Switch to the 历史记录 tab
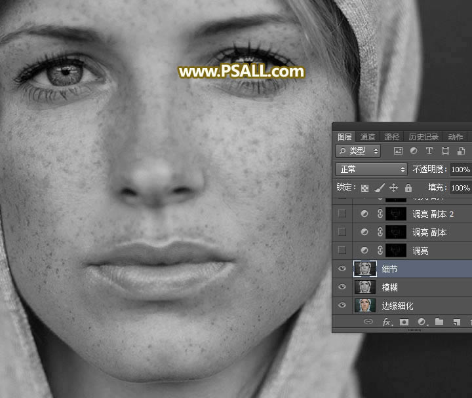This screenshot has width=472, height=398. click(423, 137)
